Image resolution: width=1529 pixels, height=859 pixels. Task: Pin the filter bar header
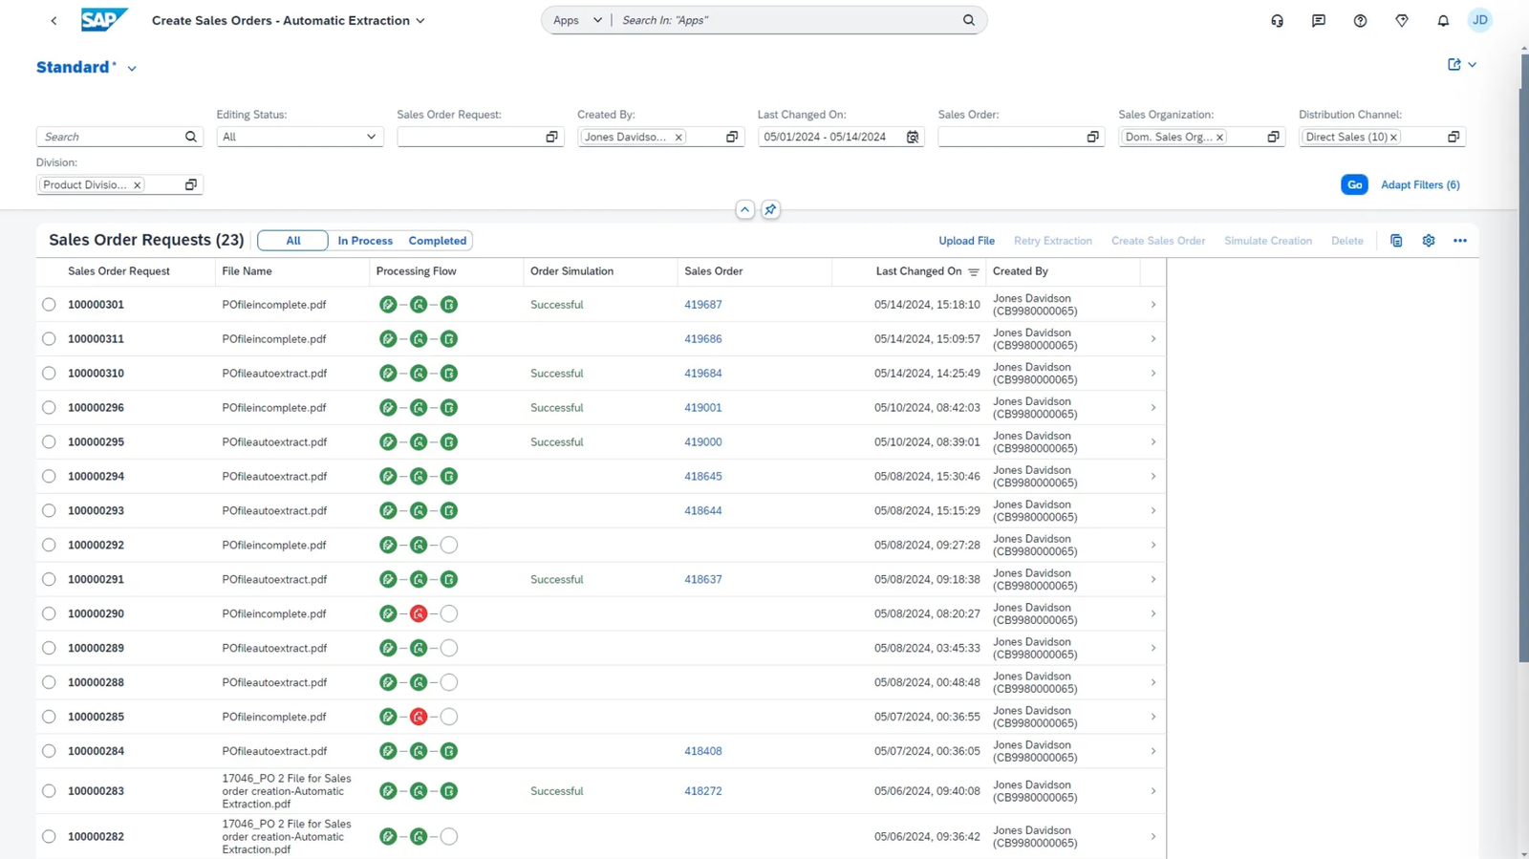[x=770, y=209]
